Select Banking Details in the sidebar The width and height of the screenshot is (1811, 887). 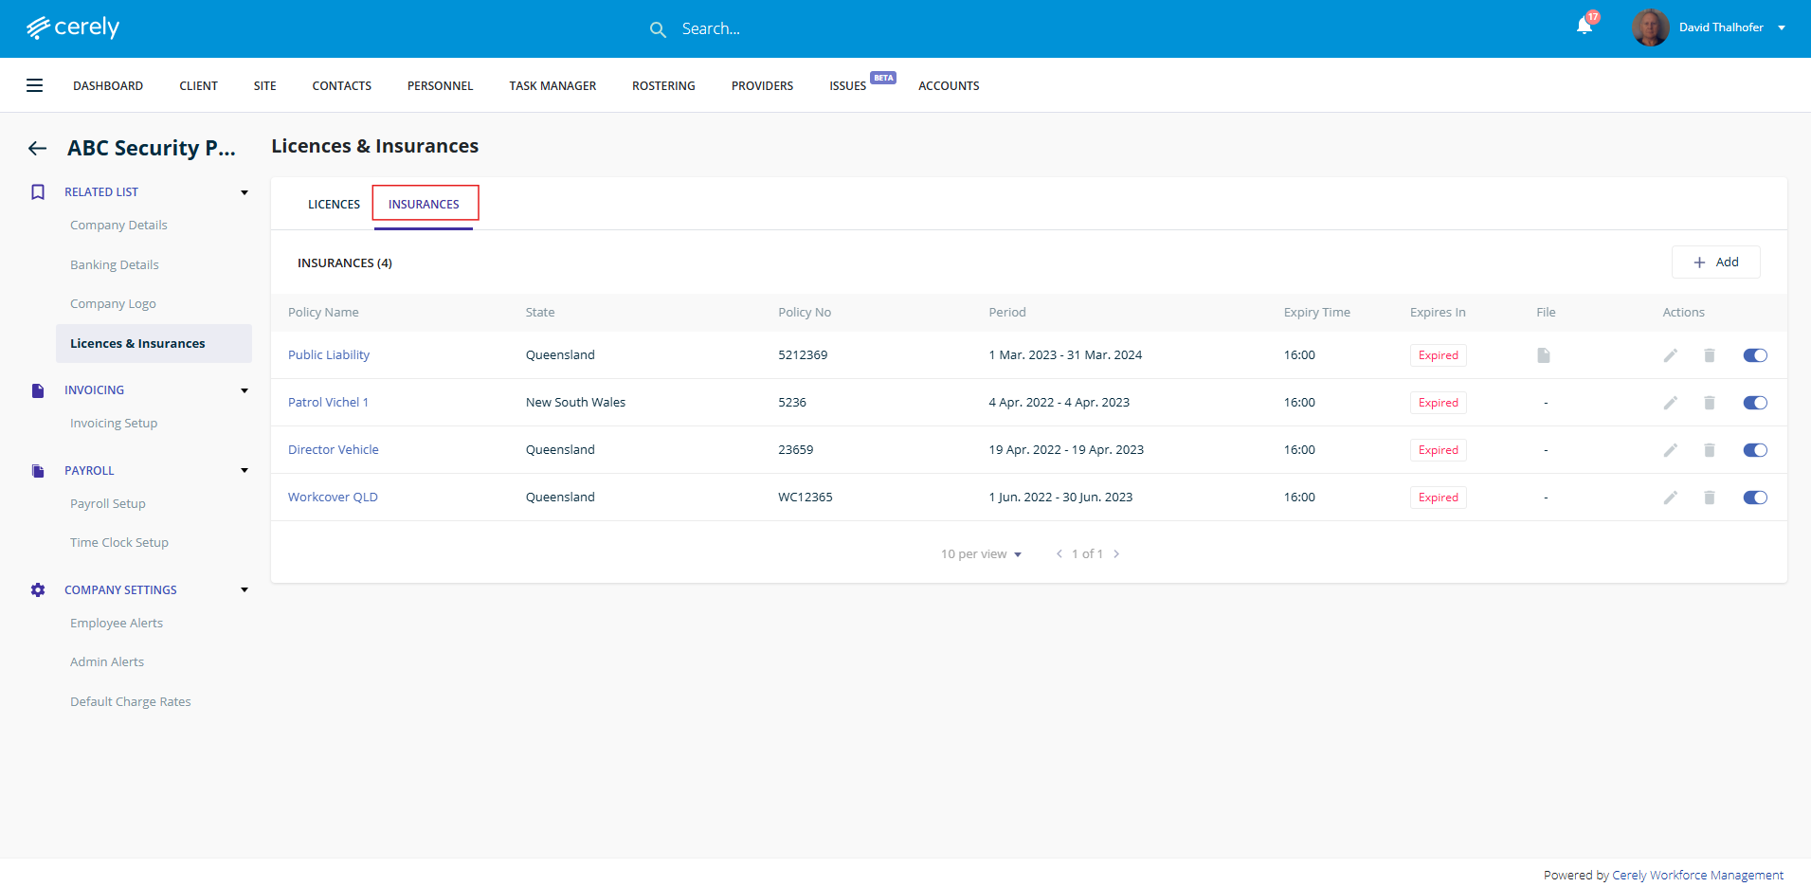click(115, 265)
